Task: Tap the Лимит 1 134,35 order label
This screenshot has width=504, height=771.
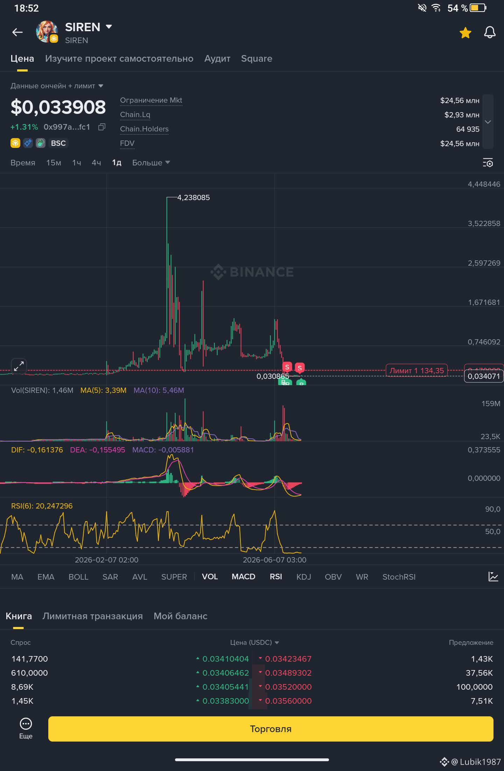Action: coord(416,370)
